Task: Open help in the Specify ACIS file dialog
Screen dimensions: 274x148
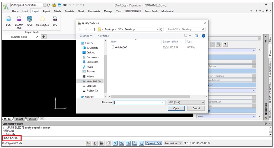Action: pyautogui.click(x=204, y=36)
